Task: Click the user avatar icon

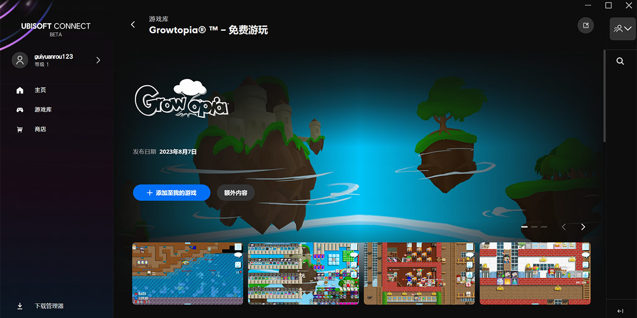Action: pyautogui.click(x=20, y=60)
